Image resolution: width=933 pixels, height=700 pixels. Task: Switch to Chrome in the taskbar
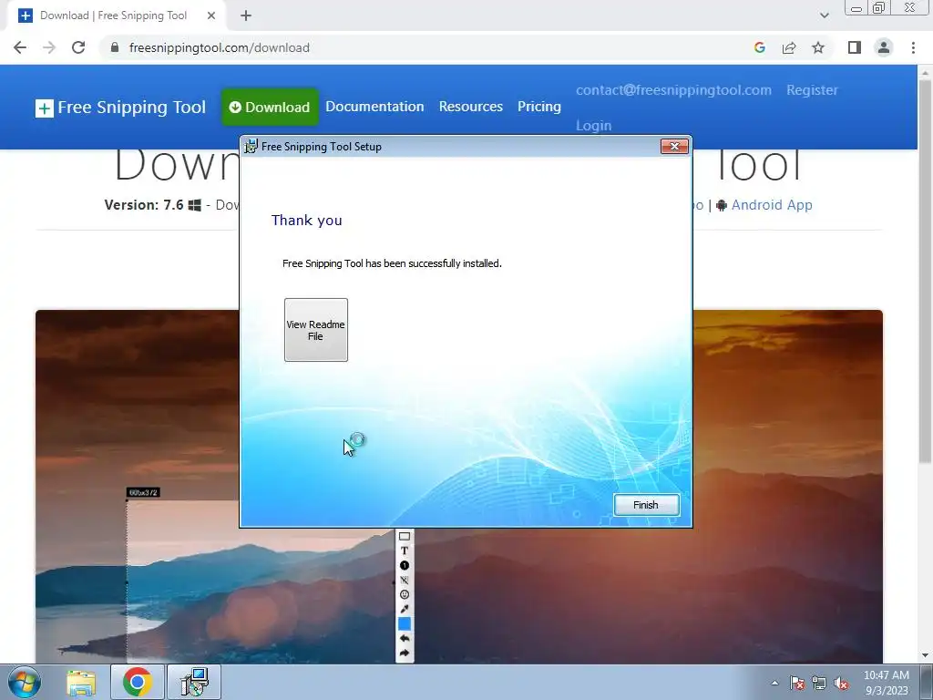tap(138, 682)
